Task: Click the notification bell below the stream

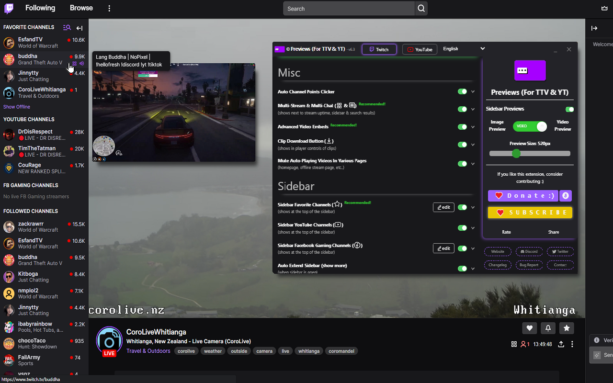Action: click(x=548, y=328)
